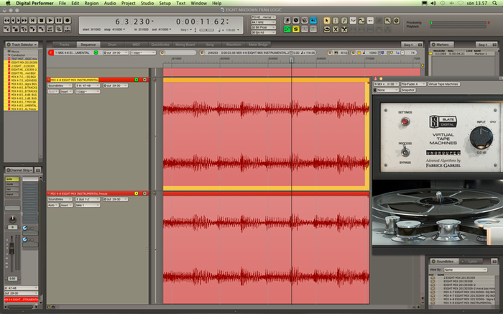Open input 47-48 dropdown on first track

pos(88,86)
